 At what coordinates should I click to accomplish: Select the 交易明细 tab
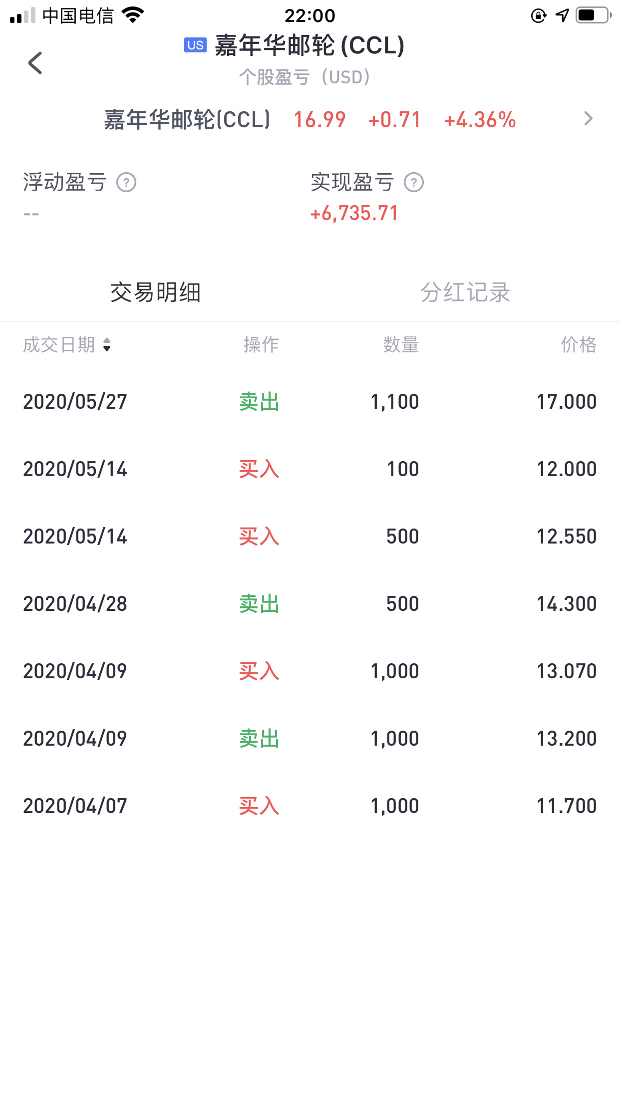tap(155, 292)
